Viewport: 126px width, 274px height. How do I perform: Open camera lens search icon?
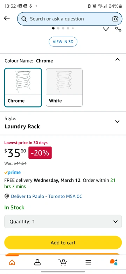tap(115, 19)
